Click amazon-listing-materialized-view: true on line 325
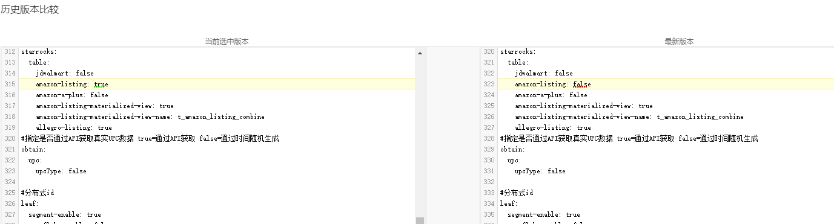Viewport: 834px width, 224px height. point(583,106)
